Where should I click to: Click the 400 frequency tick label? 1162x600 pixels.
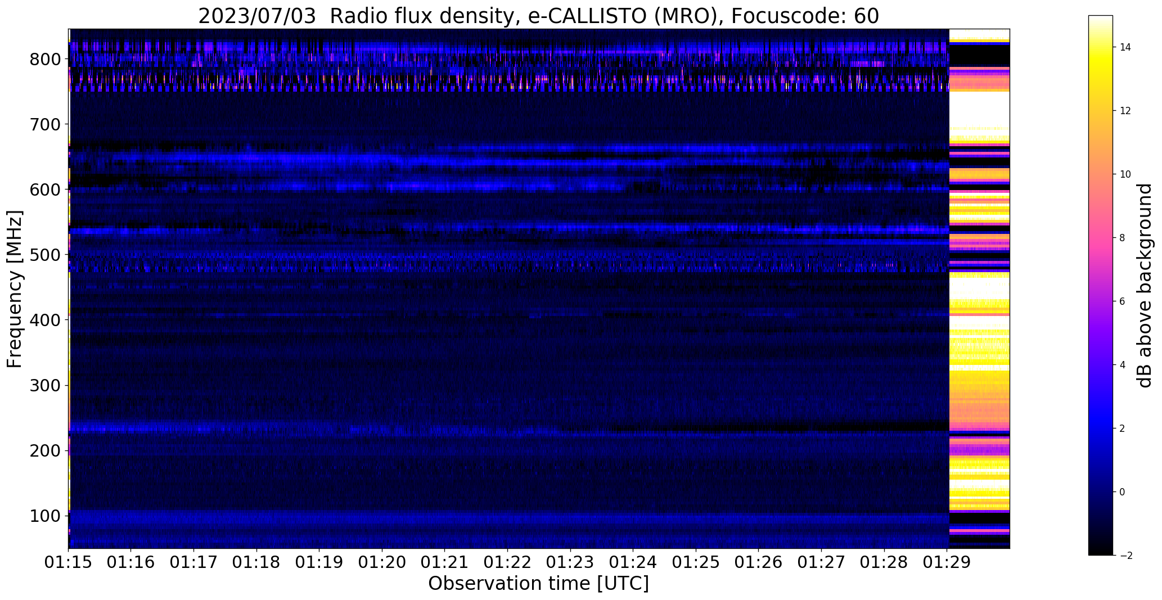46,320
